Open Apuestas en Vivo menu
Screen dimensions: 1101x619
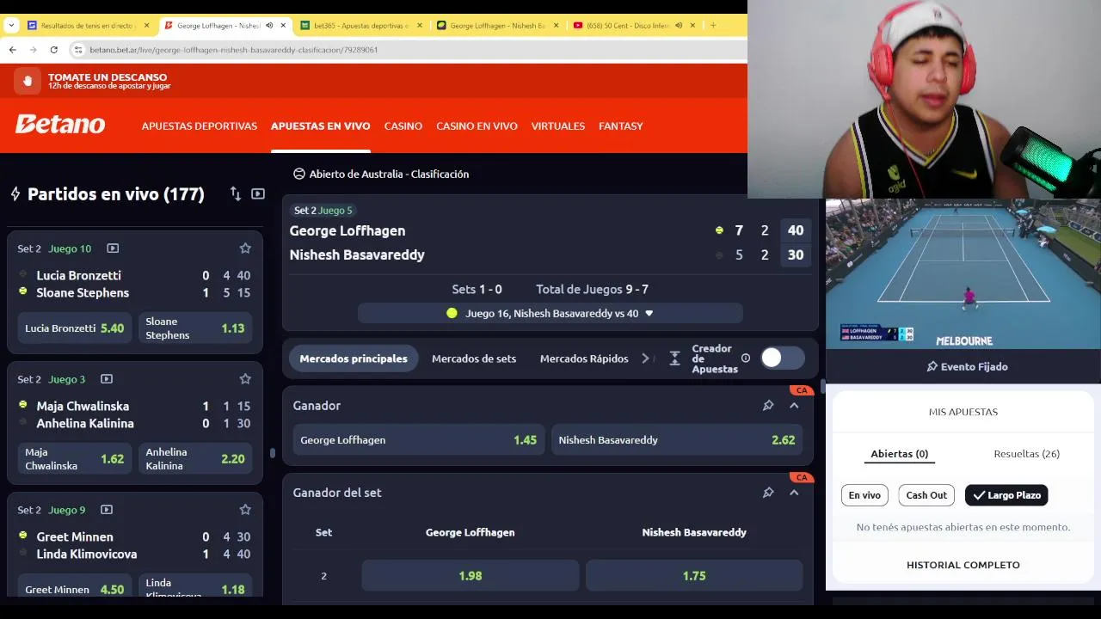coord(320,126)
